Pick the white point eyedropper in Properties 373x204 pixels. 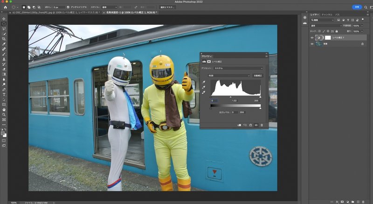[203, 92]
